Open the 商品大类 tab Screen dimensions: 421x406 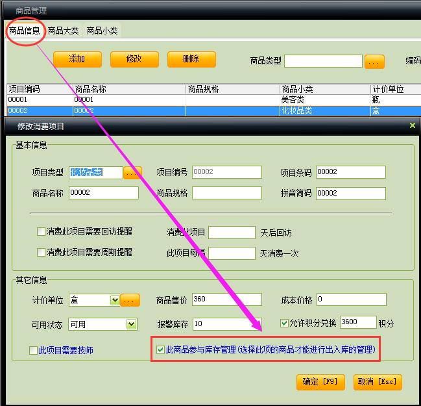64,31
